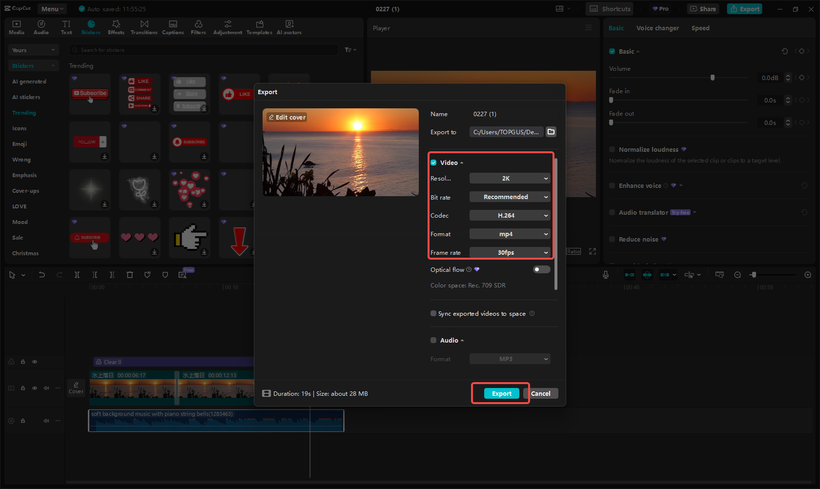This screenshot has width=820, height=489.
Task: Click the microphone record voiceover icon
Action: coord(605,275)
